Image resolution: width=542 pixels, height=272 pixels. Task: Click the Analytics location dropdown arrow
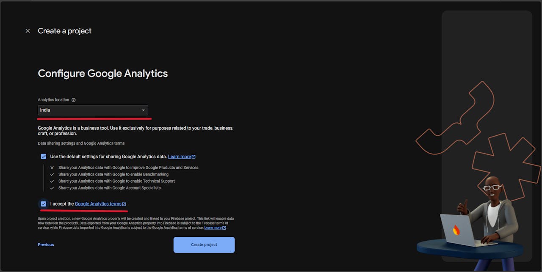[143, 110]
